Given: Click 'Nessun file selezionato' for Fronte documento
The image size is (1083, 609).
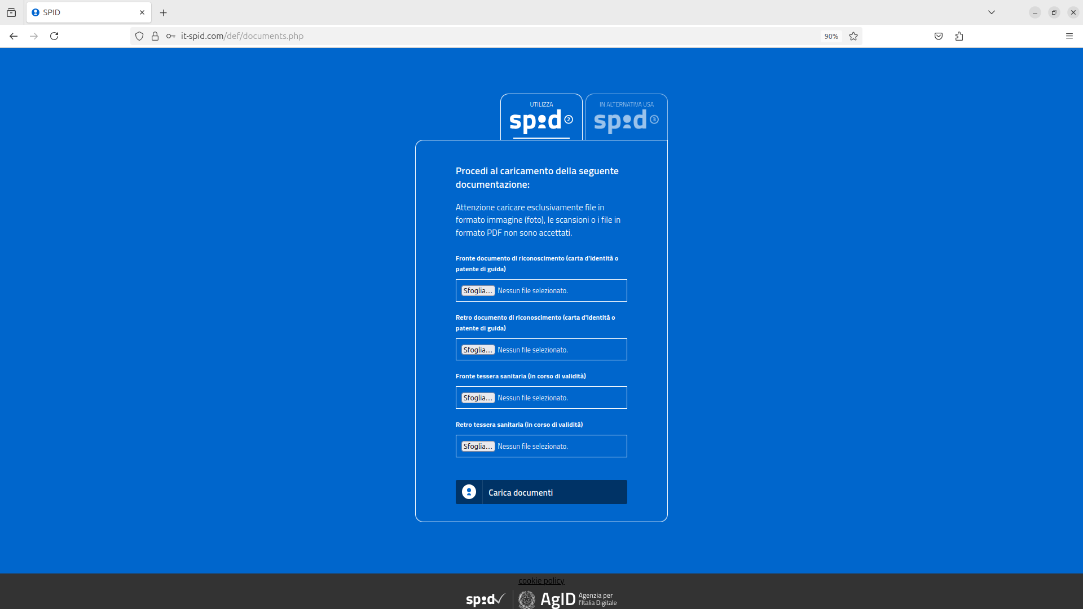Looking at the screenshot, I should 532,291.
